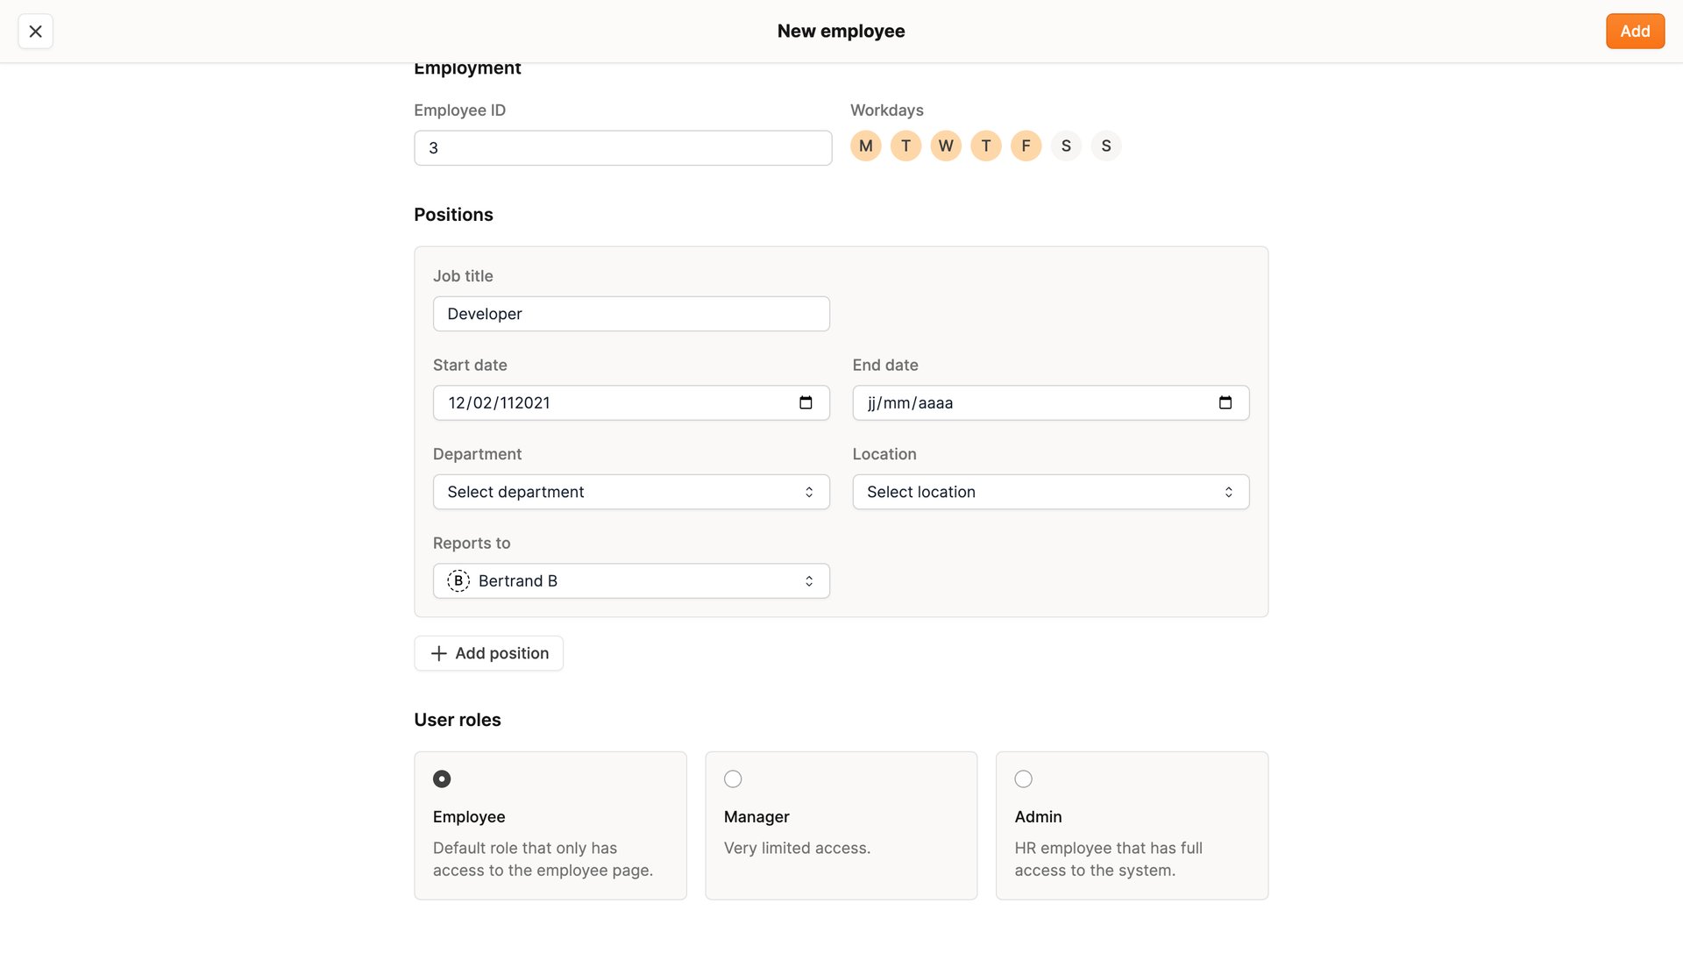
Task: Click the Add button
Action: (1635, 31)
